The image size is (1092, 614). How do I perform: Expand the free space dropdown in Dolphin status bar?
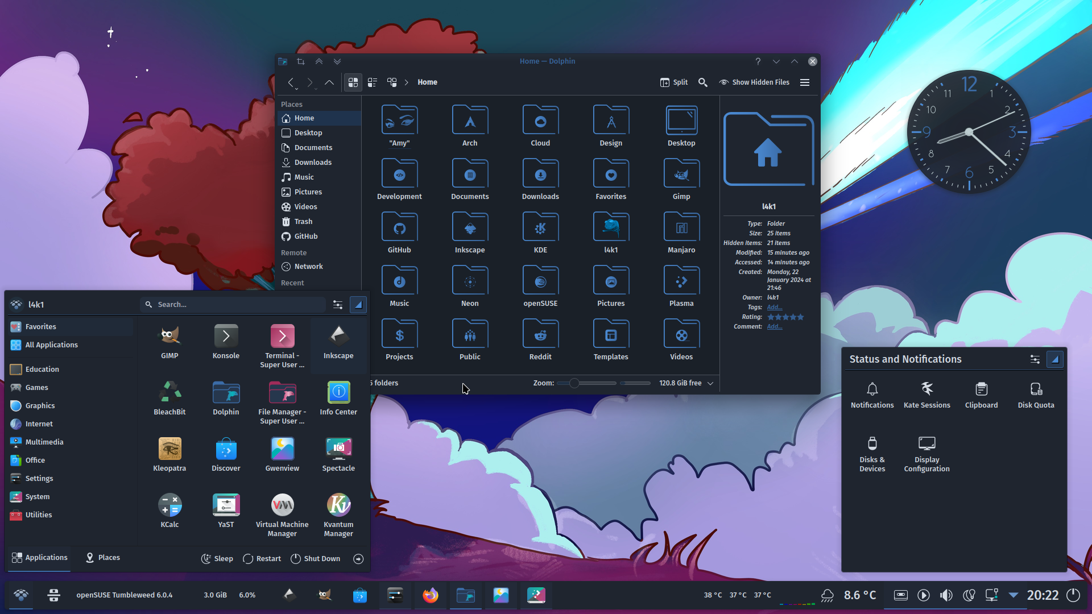(x=710, y=383)
